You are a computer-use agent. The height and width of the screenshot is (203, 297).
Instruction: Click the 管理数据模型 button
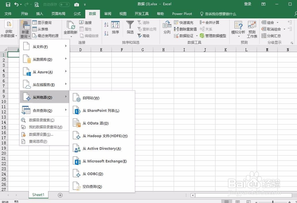(213, 36)
